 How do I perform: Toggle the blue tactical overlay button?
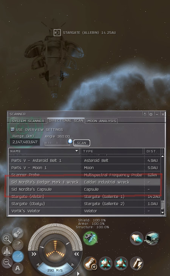tap(18, 256)
